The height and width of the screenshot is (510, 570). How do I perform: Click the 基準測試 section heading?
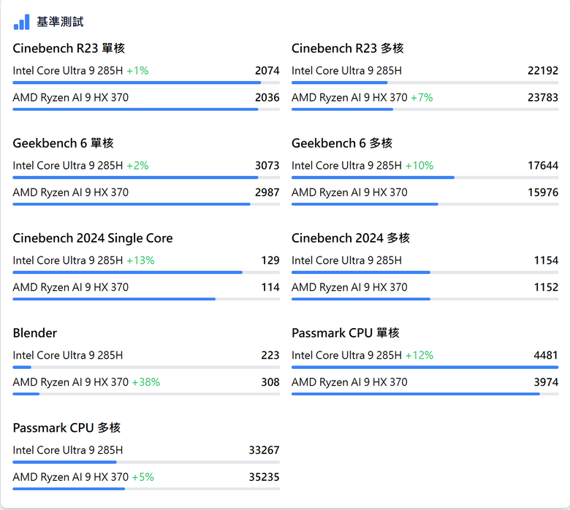pyautogui.click(x=60, y=22)
